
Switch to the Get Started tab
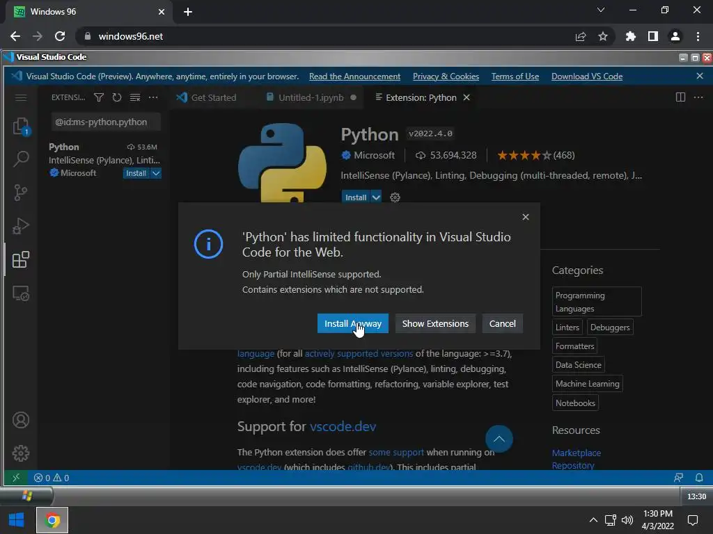pyautogui.click(x=207, y=97)
